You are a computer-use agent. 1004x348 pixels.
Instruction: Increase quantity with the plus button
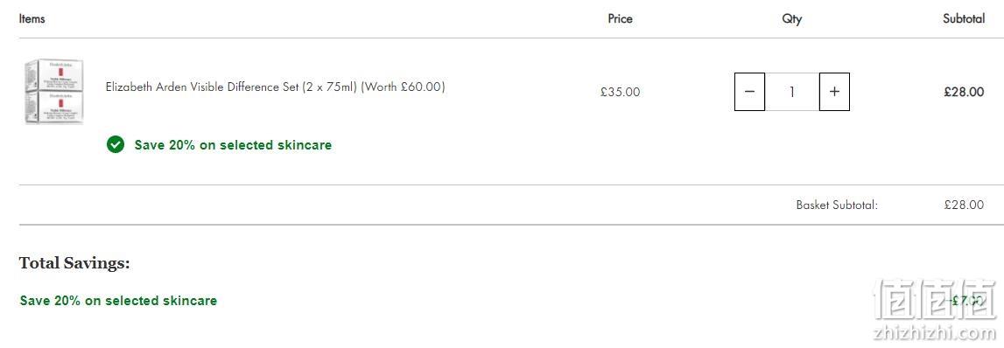click(834, 92)
